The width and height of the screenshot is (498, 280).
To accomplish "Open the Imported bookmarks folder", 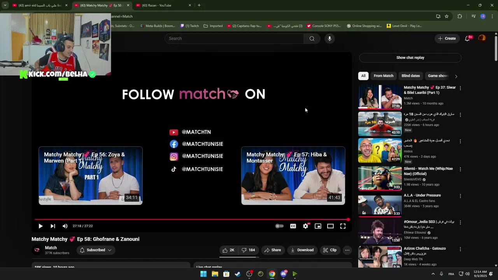I will (213, 26).
